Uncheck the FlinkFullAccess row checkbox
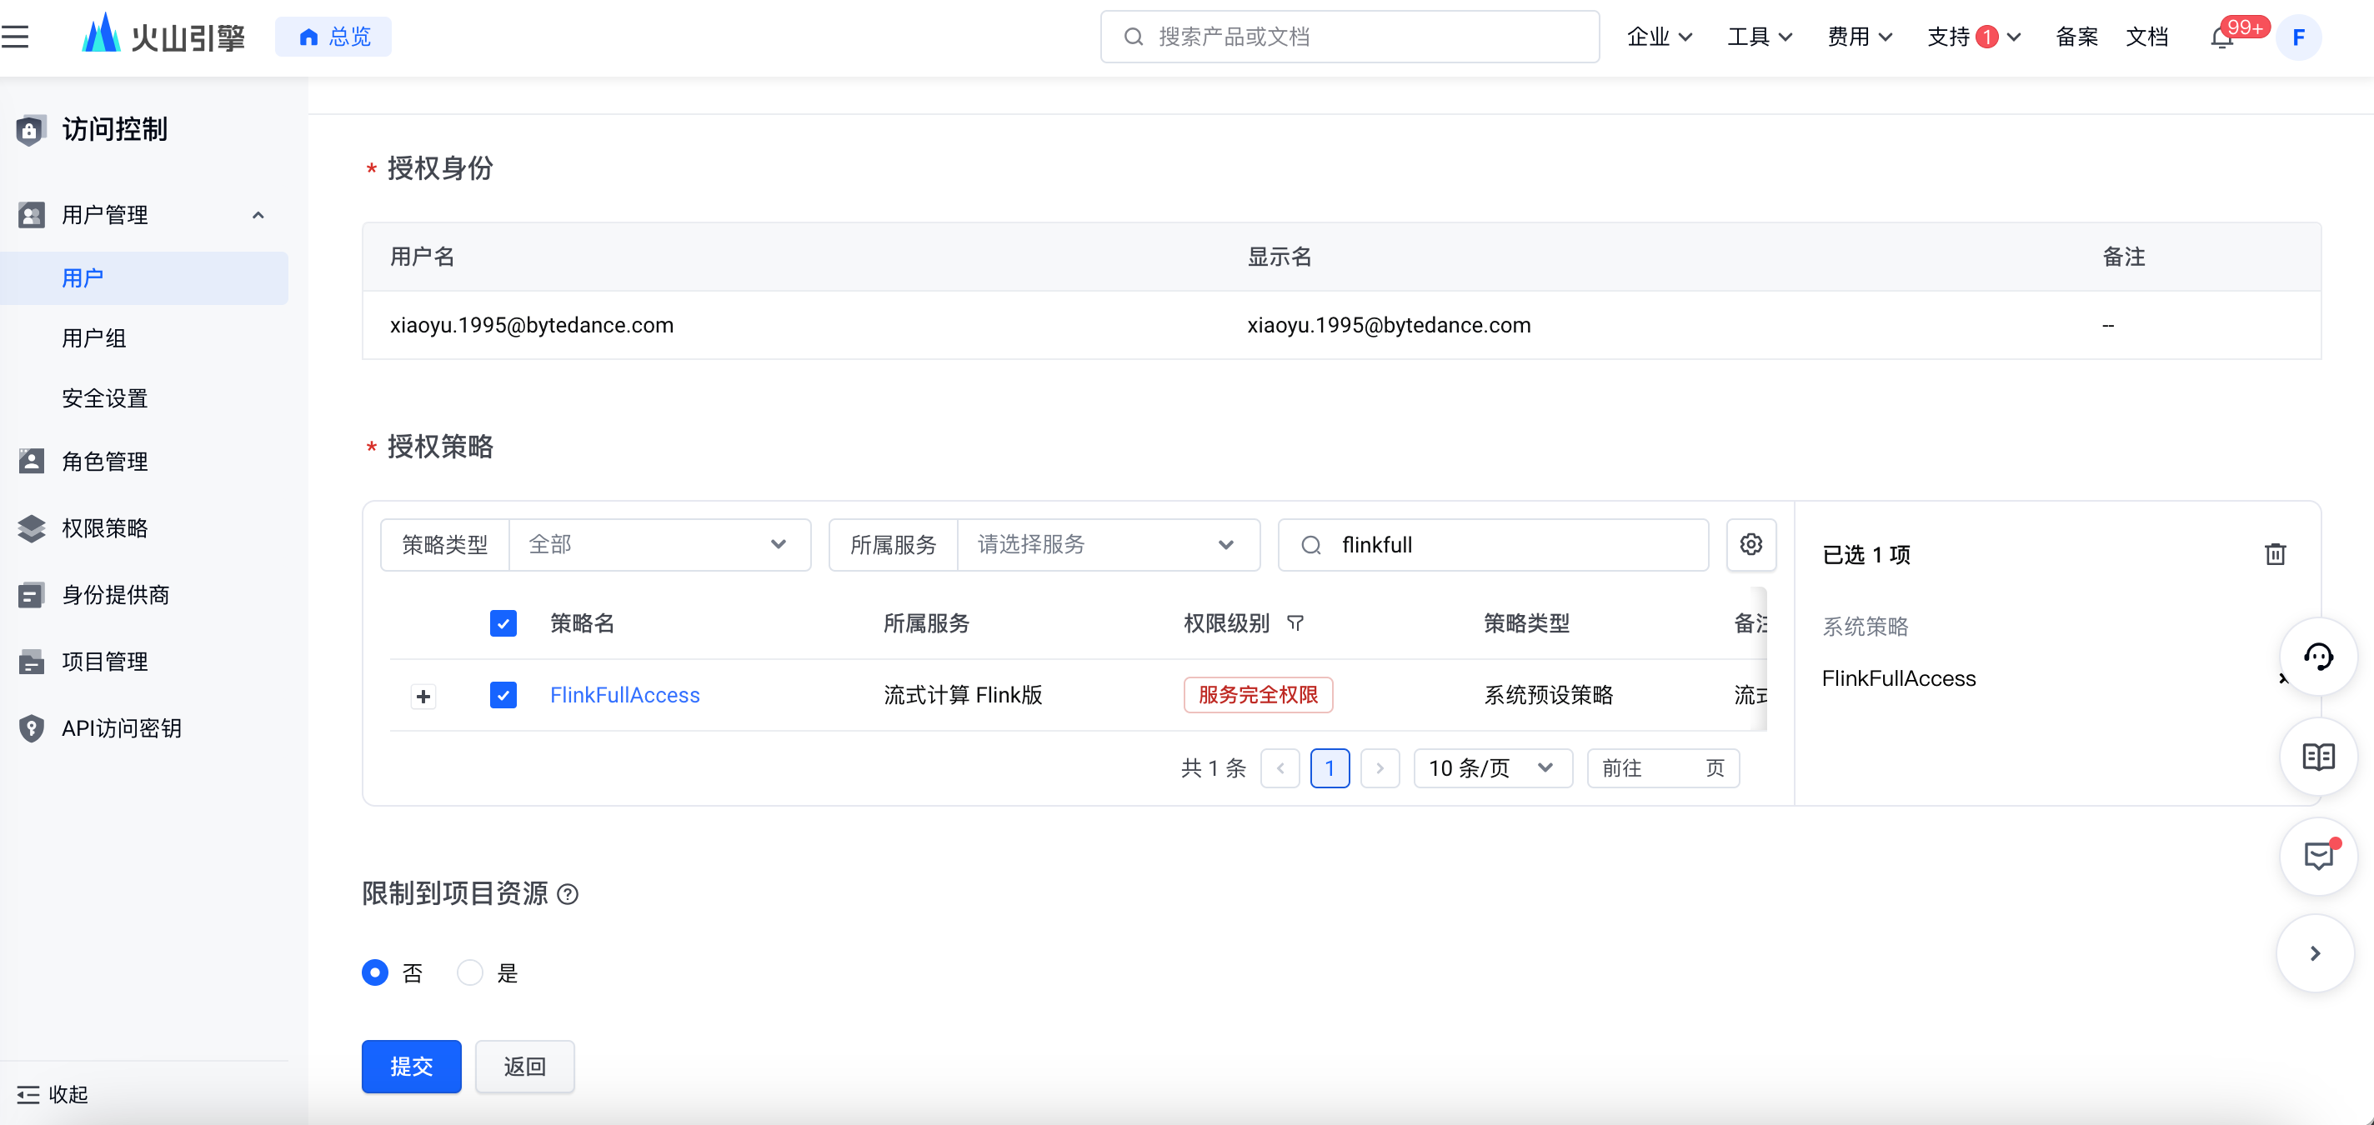Viewport: 2374px width, 1125px height. click(503, 695)
